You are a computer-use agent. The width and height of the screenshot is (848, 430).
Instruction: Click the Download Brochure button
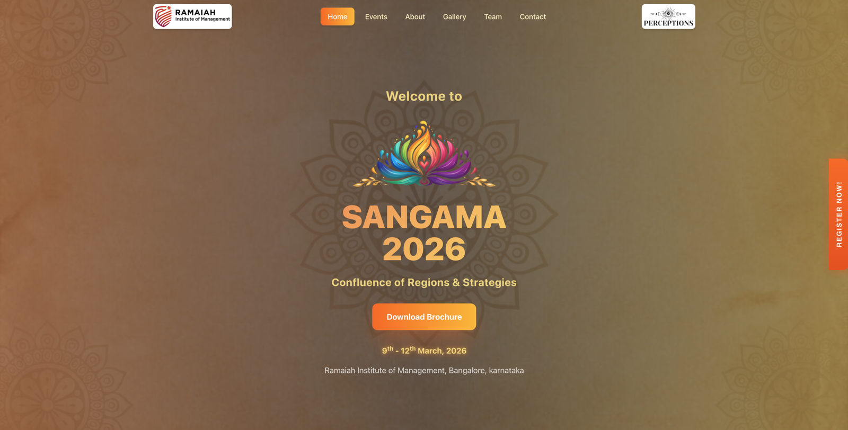coord(424,317)
